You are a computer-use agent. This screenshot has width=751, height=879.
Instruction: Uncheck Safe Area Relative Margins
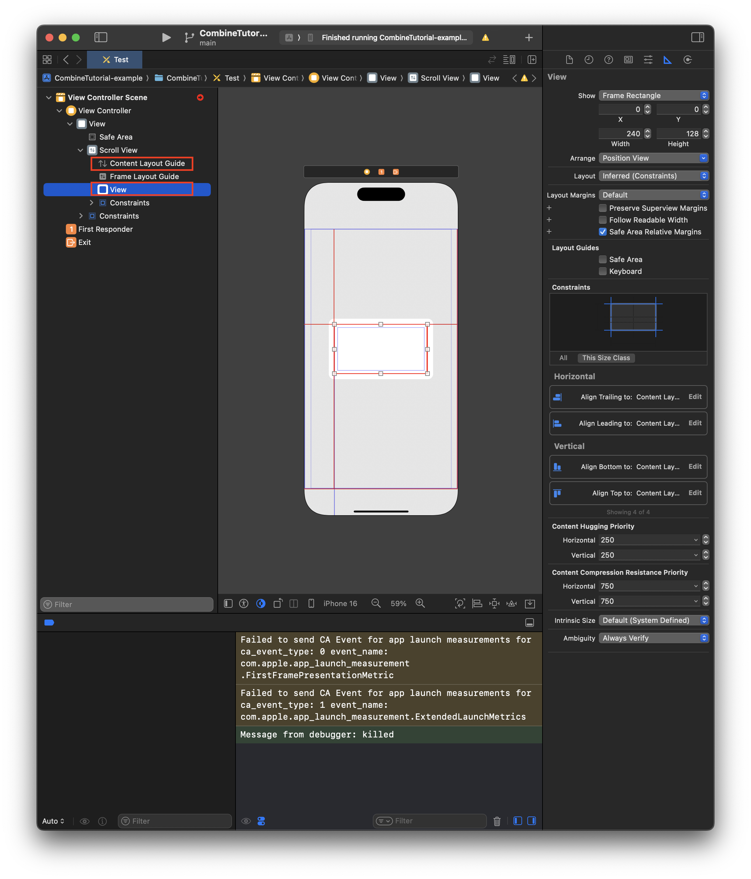click(602, 232)
